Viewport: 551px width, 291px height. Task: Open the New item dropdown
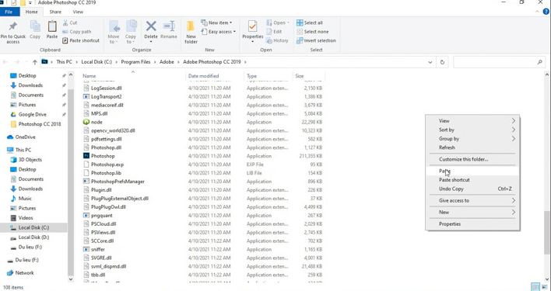click(x=216, y=23)
